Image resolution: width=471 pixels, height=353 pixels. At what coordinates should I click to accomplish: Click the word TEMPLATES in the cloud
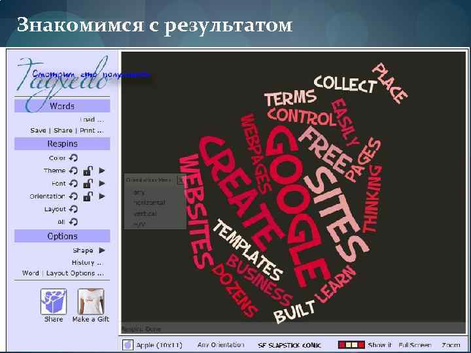248,250
